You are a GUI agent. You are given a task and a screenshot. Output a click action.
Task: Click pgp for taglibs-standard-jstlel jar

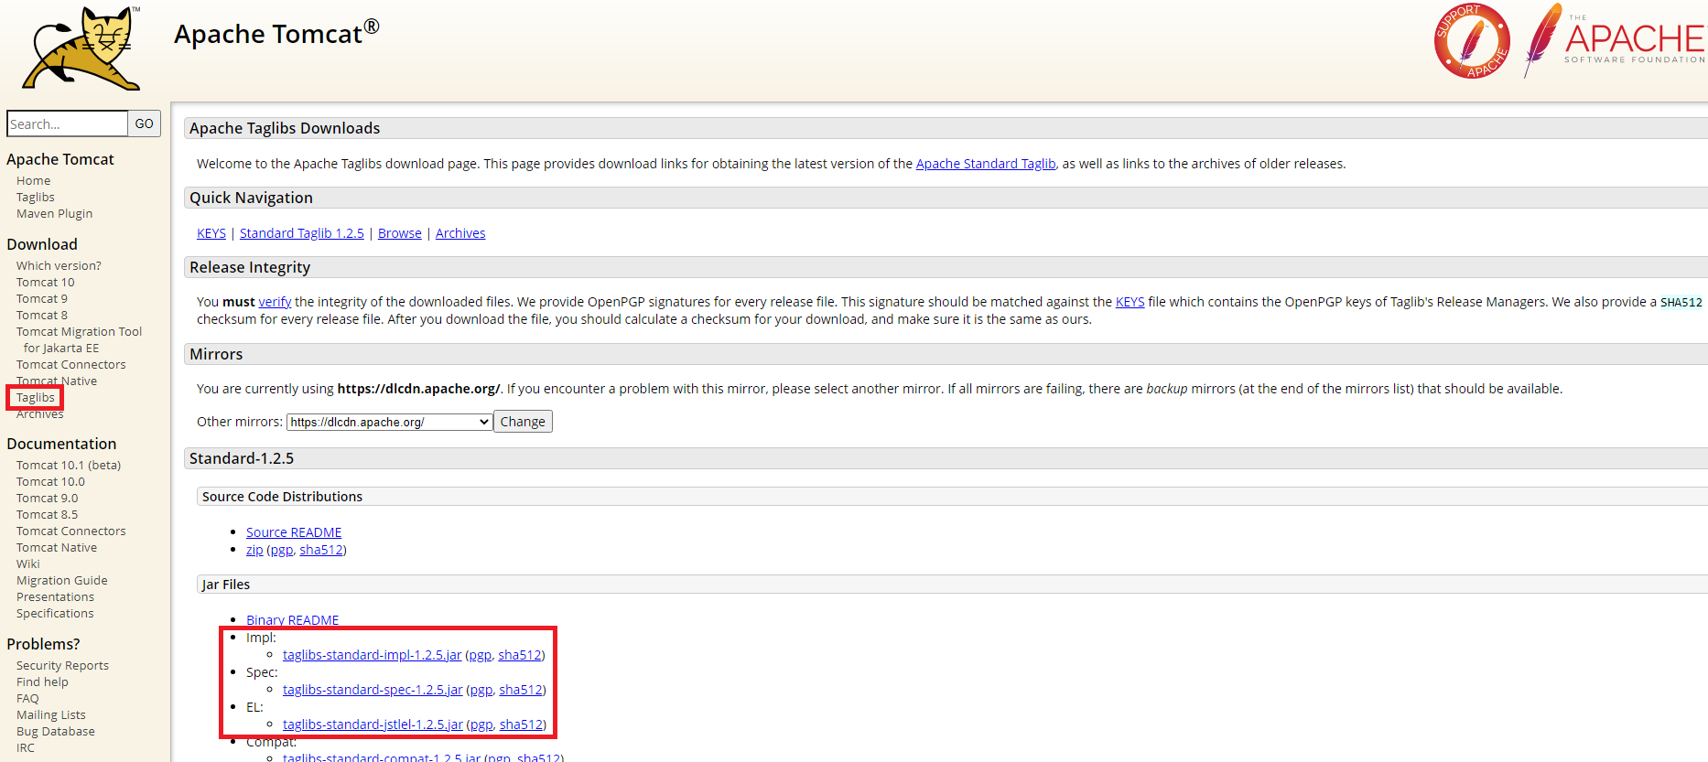(481, 724)
